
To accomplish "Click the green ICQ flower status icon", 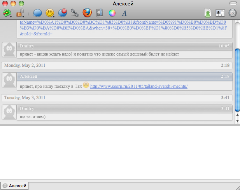I will (x=7, y=14).
